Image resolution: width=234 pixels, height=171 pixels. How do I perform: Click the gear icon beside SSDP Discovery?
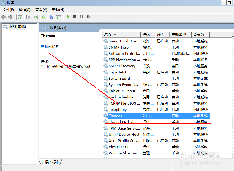(x=106, y=66)
